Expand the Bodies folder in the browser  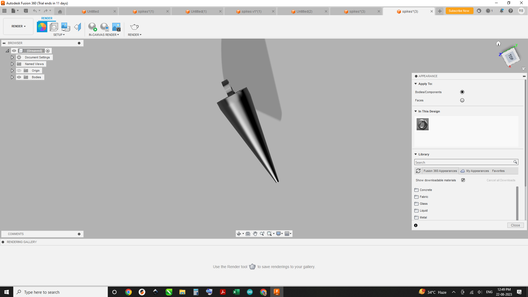12,77
